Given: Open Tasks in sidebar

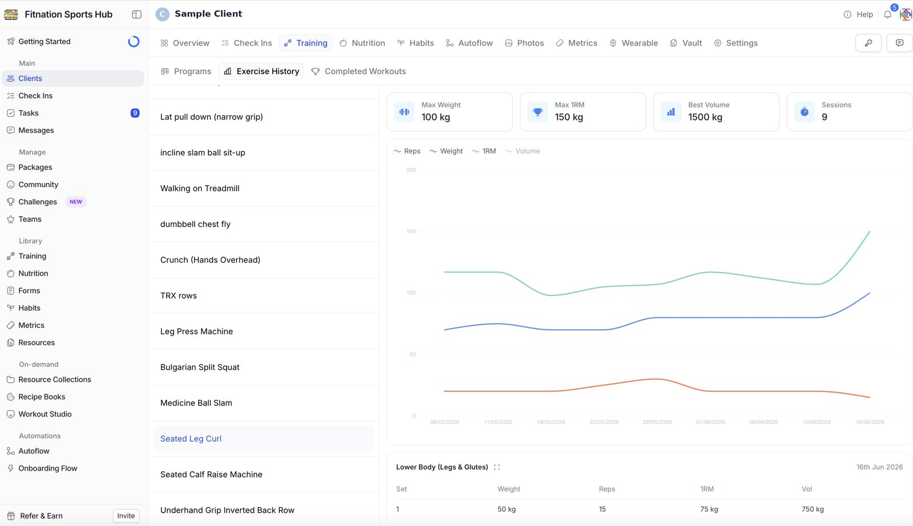Looking at the screenshot, I should click(x=73, y=113).
